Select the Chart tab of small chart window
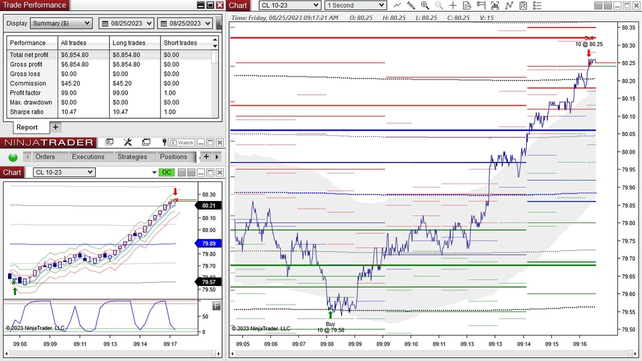The image size is (642, 361). (12, 172)
